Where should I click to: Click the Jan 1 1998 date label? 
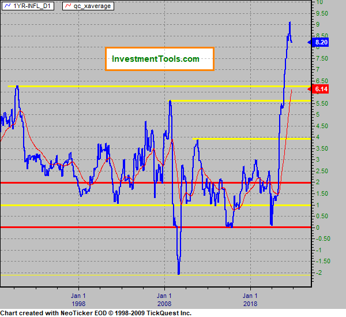(78, 299)
